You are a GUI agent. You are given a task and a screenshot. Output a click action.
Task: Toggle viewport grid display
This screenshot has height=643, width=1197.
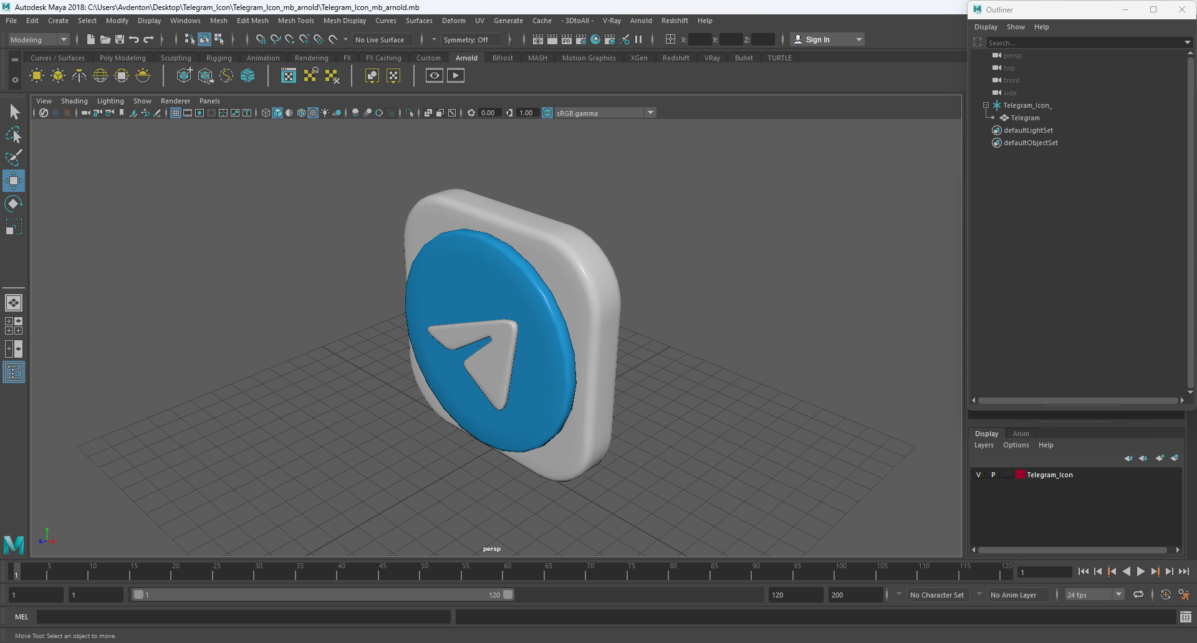pos(176,113)
